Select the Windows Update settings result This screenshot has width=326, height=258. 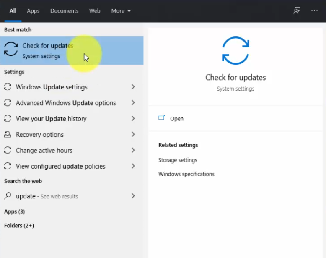click(72, 87)
